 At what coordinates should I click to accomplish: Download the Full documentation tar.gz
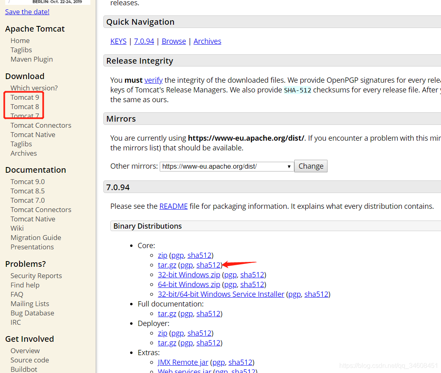click(x=167, y=314)
